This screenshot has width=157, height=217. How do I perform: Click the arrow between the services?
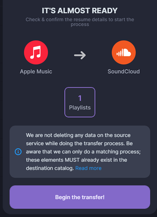click(80, 55)
